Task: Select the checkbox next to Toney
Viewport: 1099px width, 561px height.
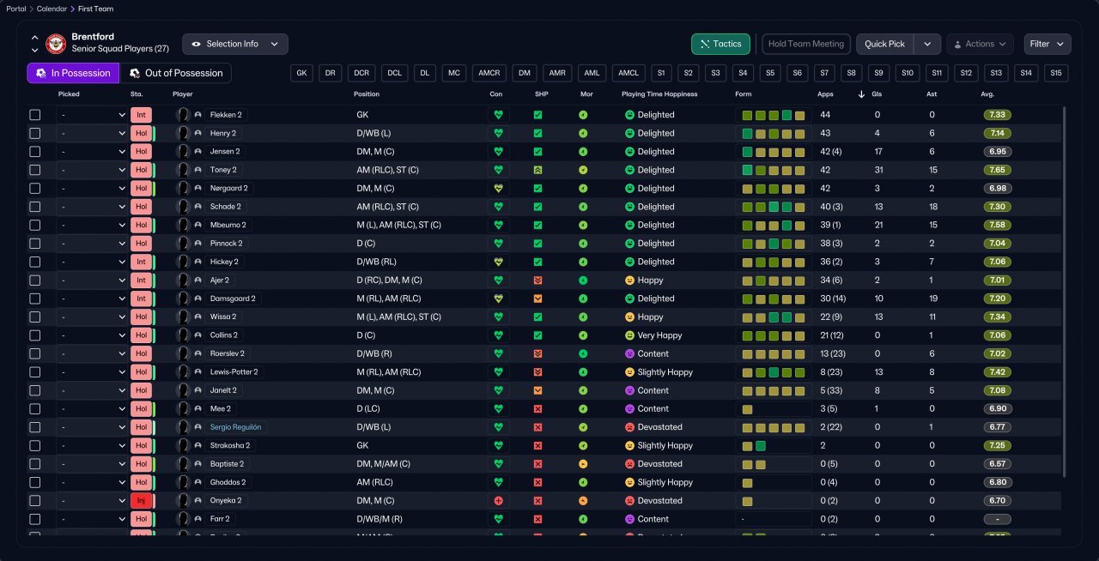Action: pyautogui.click(x=35, y=170)
